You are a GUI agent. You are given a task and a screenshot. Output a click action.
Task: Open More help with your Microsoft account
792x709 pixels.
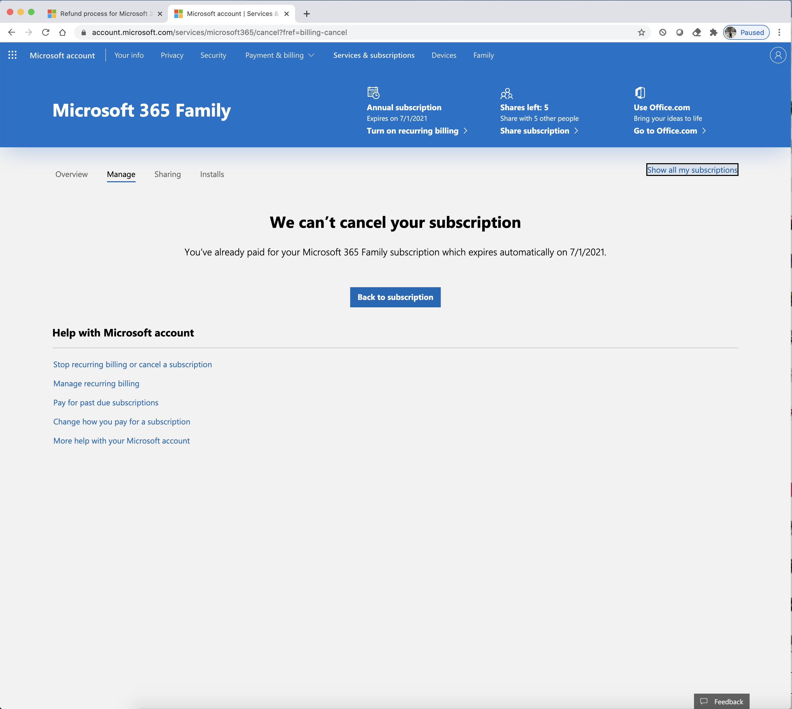point(122,441)
